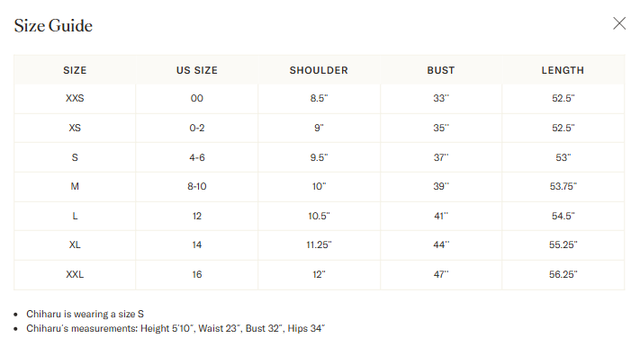This screenshot has width=640, height=347.
Task: Select the 53.75" length value
Action: 563,186
